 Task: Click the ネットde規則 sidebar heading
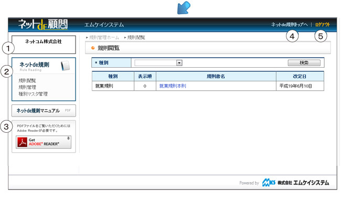pos(34,65)
